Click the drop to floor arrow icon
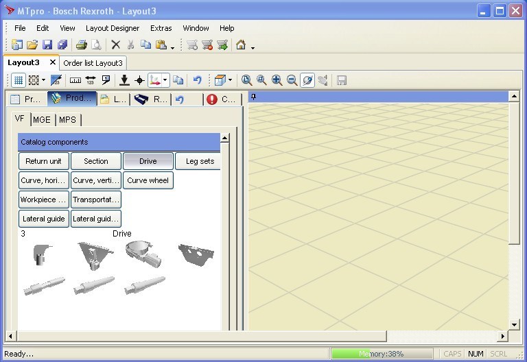This screenshot has width=527, height=362. pos(124,80)
